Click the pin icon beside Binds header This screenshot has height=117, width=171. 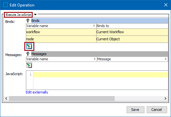click(28, 21)
